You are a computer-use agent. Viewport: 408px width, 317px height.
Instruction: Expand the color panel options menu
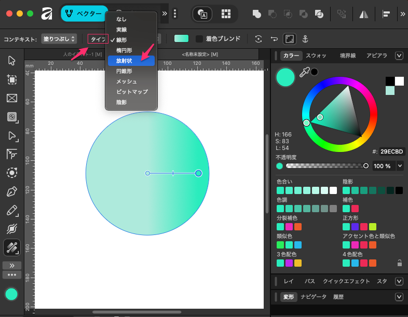[x=399, y=56]
